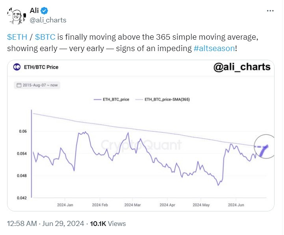Screen dimensions: 284x235
Task: Click the circled breakout area on chart
Action: click(x=263, y=146)
